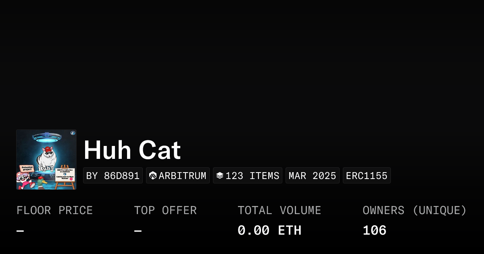Screen dimensions: 484x254
Task: Select the OWNERS (UNIQUE) count of 106
Action: pos(374,230)
